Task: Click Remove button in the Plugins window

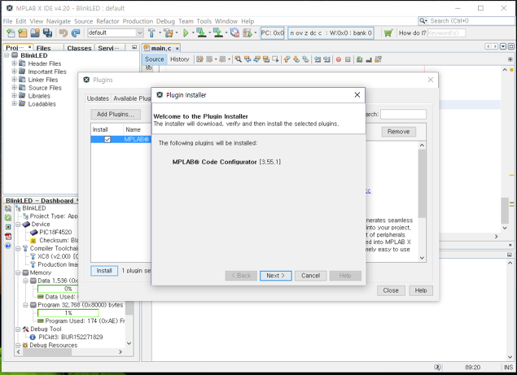Action: click(399, 132)
